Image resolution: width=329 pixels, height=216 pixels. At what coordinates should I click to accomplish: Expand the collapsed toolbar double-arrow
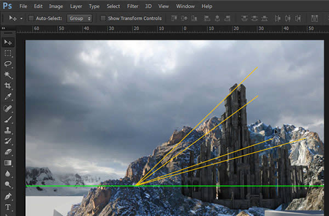[3, 28]
